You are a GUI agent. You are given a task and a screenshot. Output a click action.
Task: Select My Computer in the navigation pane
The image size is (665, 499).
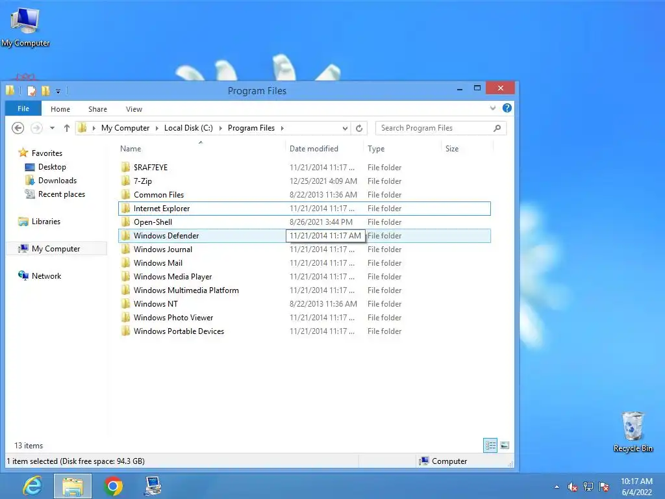57,249
